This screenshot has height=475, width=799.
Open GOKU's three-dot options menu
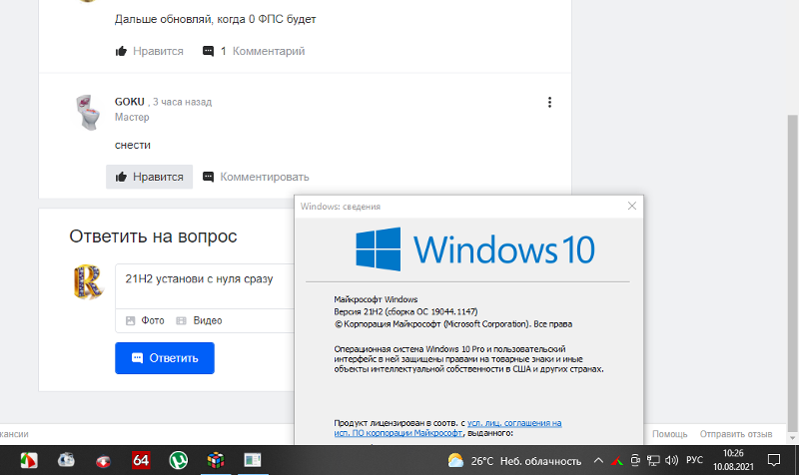(x=549, y=103)
